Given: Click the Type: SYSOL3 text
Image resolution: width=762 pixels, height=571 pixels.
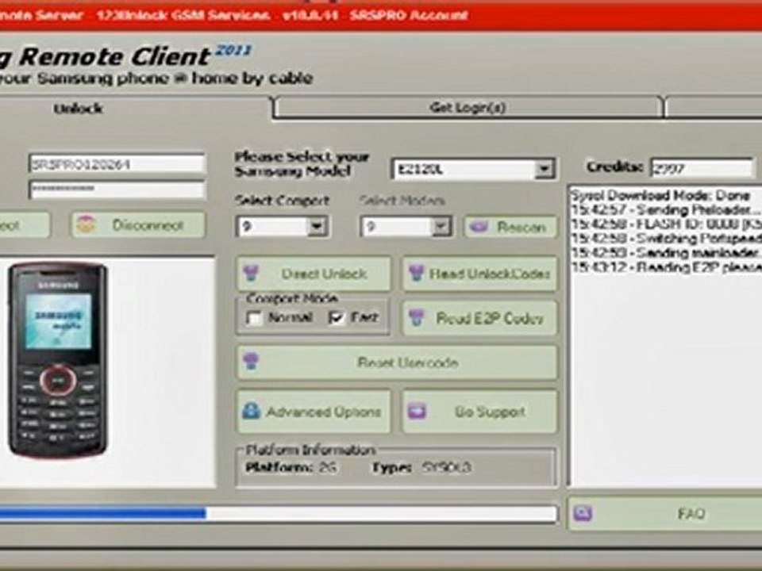Looking at the screenshot, I should pyautogui.click(x=421, y=467).
